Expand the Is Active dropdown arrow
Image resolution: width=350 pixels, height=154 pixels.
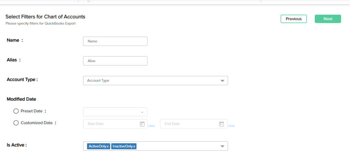[222, 146]
